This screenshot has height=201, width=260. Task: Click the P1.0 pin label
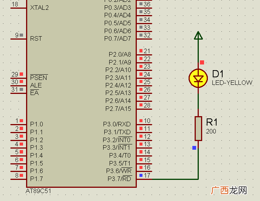coord(37,124)
